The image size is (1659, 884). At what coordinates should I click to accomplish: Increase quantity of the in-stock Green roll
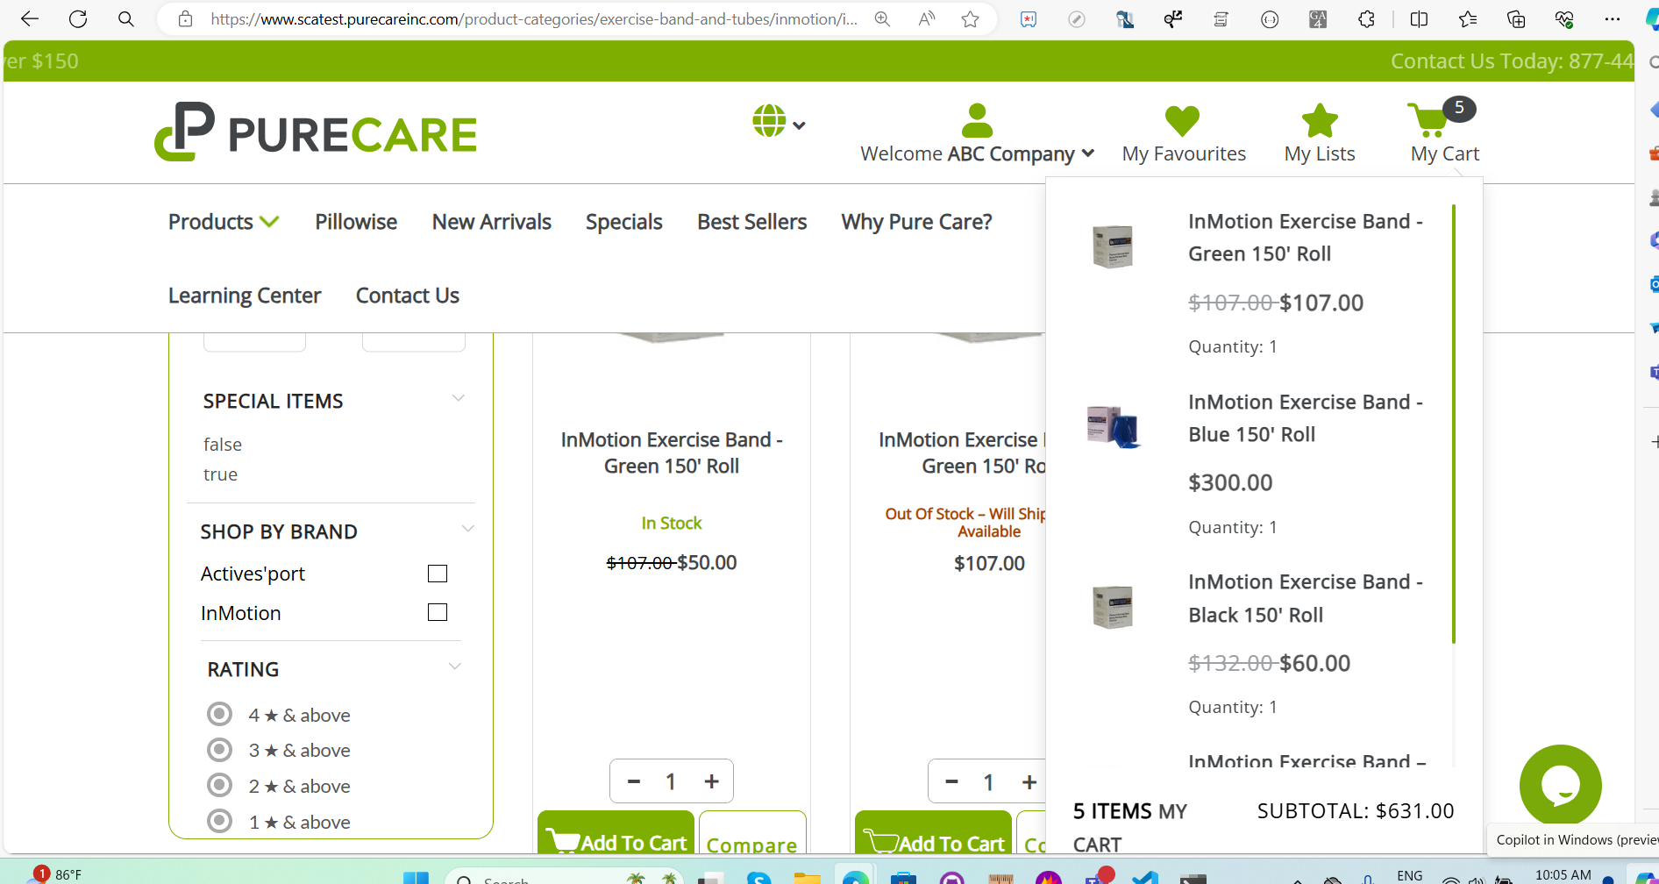tap(712, 781)
